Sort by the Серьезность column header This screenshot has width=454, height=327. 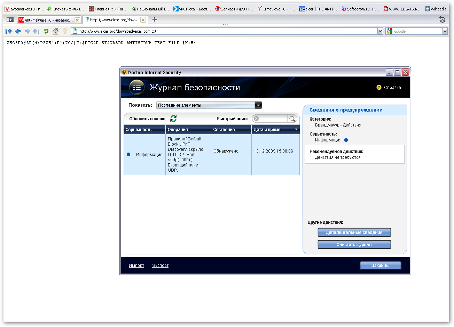coord(144,130)
